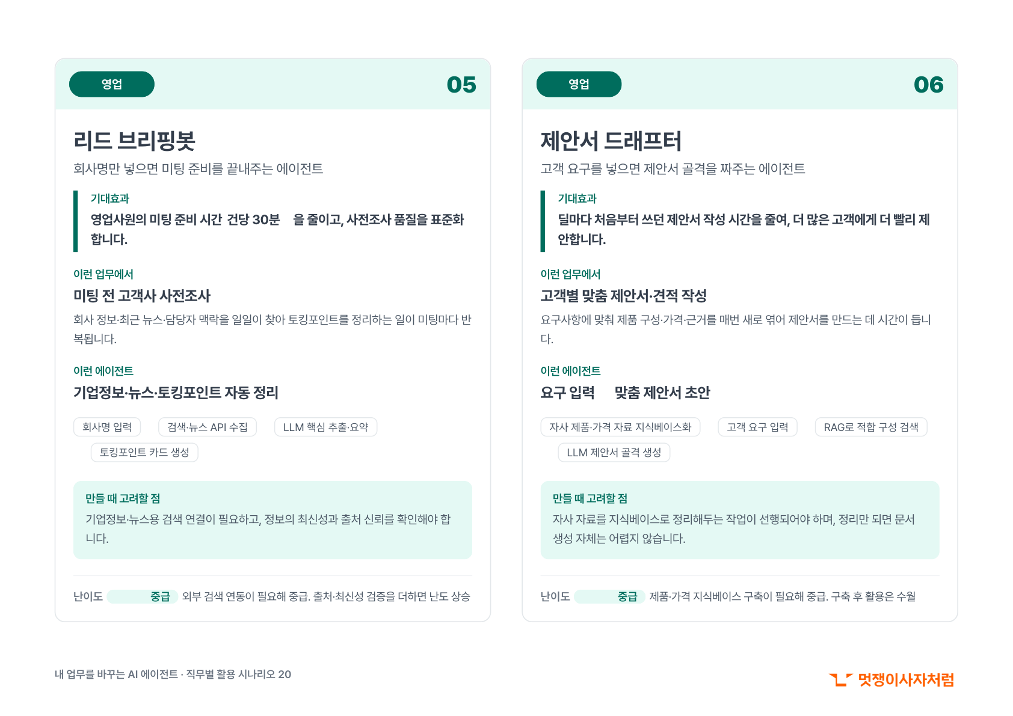
Task: Click the 고객 요구 입력 chip
Action: (757, 427)
